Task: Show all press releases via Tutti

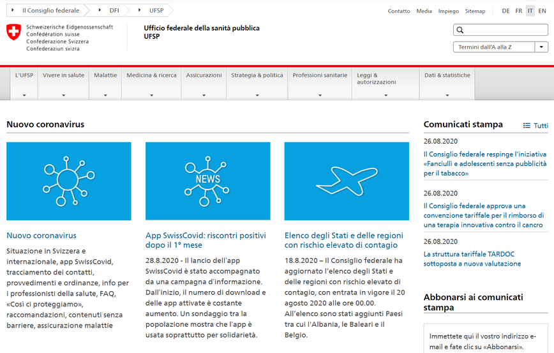Action: (541, 126)
